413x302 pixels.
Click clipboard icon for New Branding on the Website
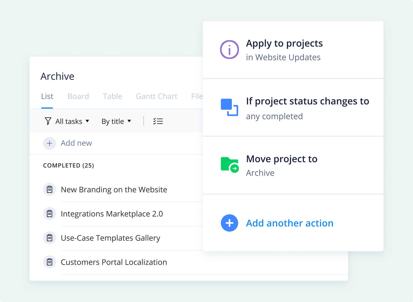click(50, 189)
